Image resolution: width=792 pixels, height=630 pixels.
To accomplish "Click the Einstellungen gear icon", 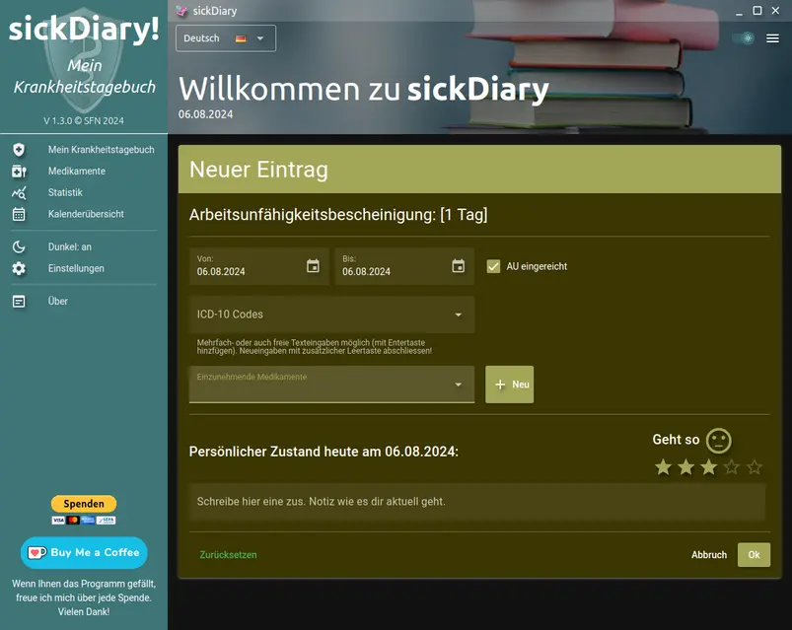I will [19, 268].
